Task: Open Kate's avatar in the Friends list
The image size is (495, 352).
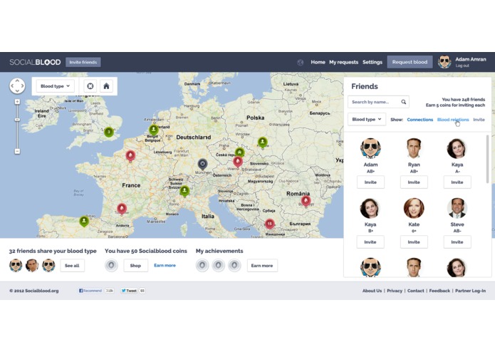Action: pyautogui.click(x=414, y=208)
